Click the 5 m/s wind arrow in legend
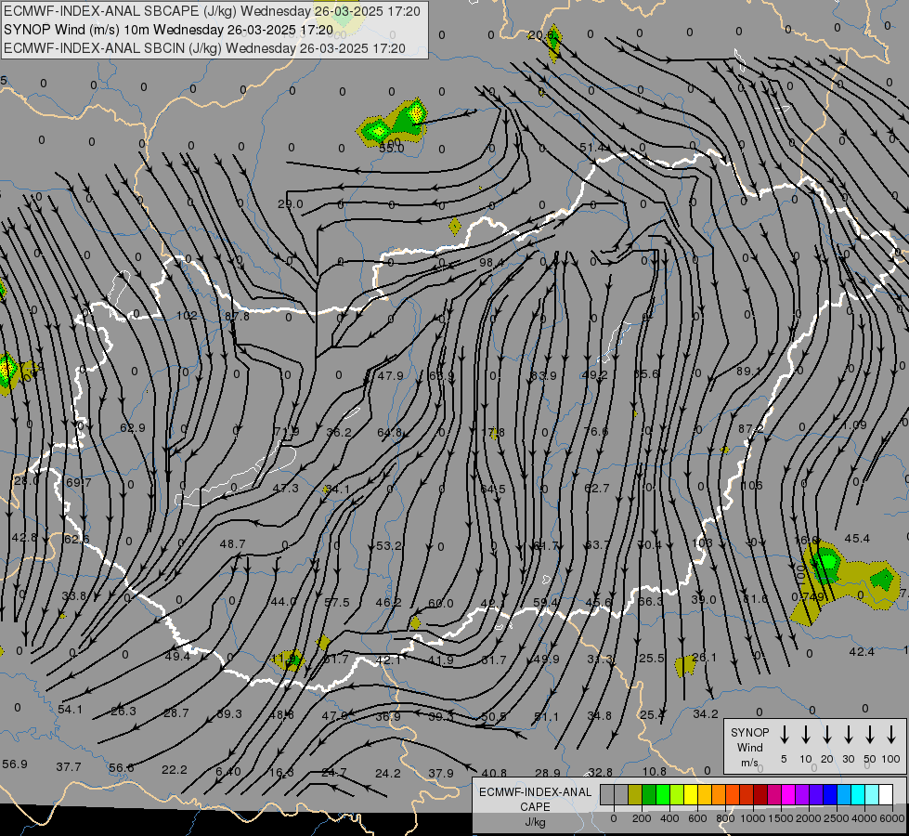This screenshot has width=909, height=836. pos(785,735)
